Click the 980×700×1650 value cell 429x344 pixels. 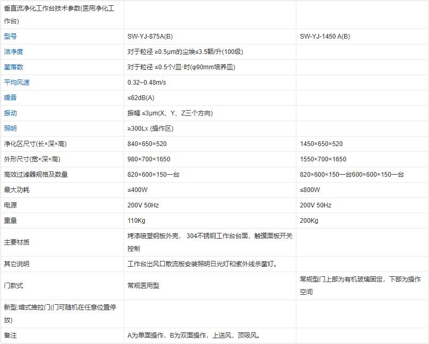[148, 159]
